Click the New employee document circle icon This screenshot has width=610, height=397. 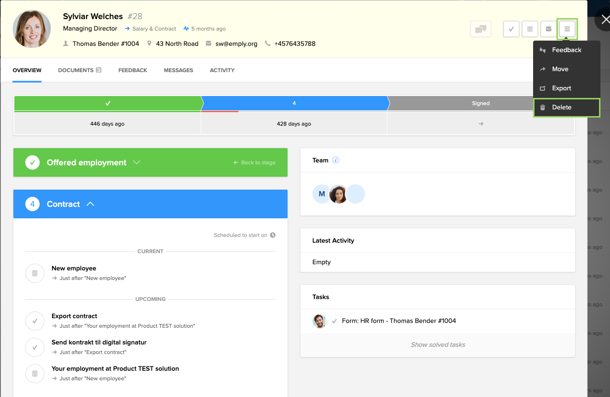[35, 273]
